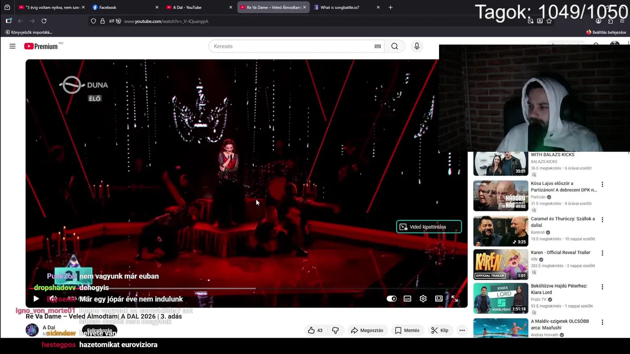Open the A Dal channel name link
Viewport: 630px width, 354px height.
pos(49,327)
